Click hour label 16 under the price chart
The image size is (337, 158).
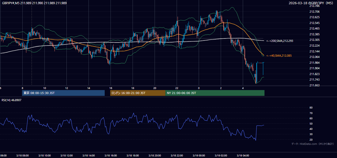(x=111, y=88)
